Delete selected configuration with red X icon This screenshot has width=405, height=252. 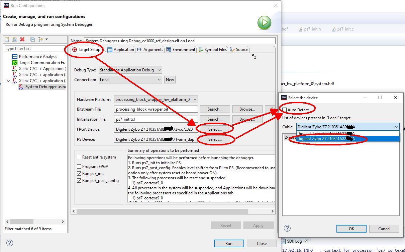tap(22, 39)
